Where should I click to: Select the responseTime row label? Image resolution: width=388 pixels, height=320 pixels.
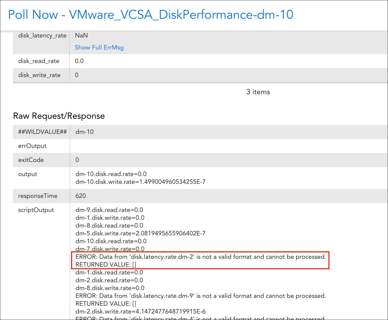(38, 196)
